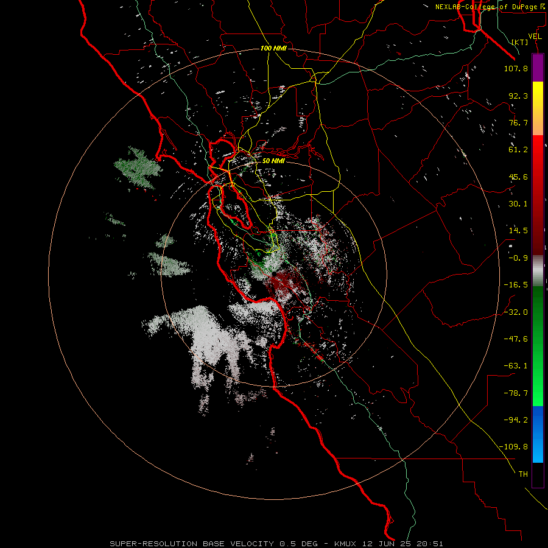548x548 pixels.
Task: Click the NEXLAB-College of DuPage watermark text
Action: click(491, 7)
